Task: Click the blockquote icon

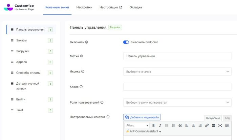Action: pyautogui.click(x=180, y=125)
